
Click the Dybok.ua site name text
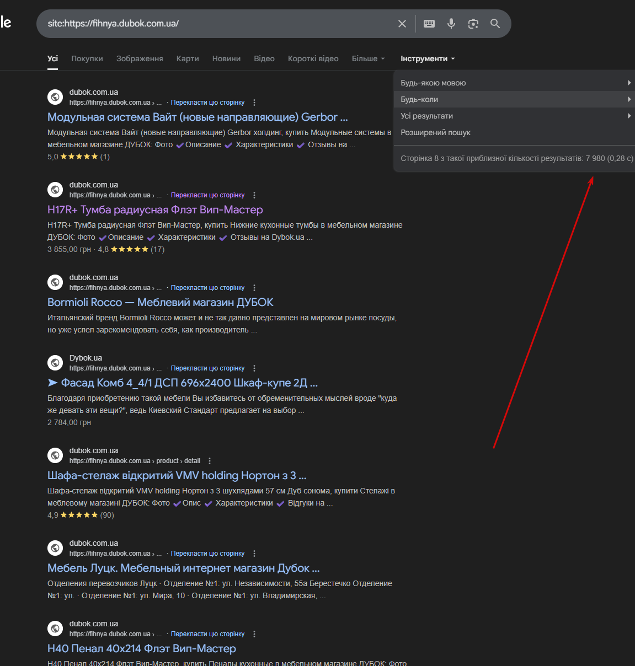[86, 358]
